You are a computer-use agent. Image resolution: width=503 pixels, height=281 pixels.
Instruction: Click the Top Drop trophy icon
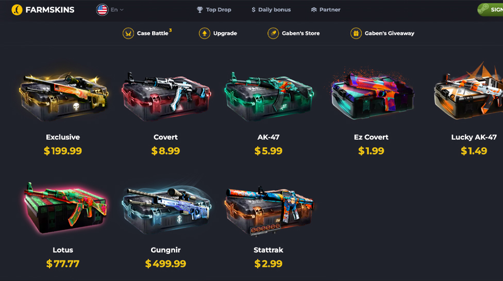click(200, 10)
